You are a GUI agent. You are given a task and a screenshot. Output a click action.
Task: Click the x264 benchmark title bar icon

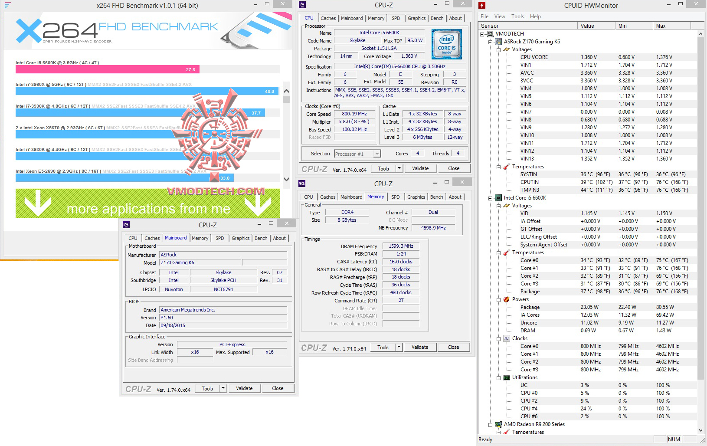click(7, 6)
